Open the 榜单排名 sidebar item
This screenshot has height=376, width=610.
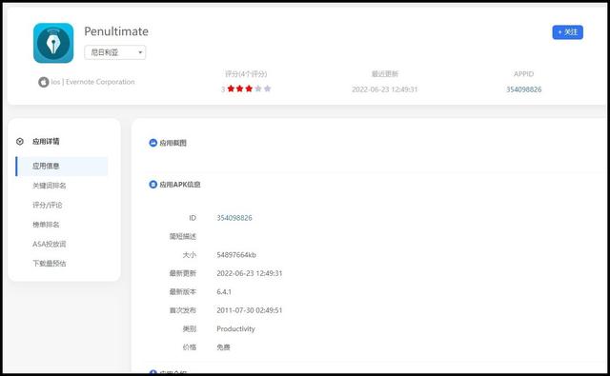click(x=46, y=225)
